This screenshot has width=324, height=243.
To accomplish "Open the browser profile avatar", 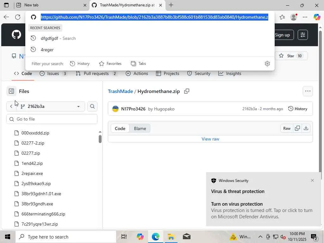I will (x=294, y=17).
